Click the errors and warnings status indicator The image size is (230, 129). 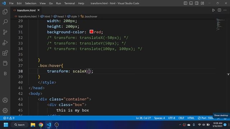pyautogui.click(x=9, y=118)
